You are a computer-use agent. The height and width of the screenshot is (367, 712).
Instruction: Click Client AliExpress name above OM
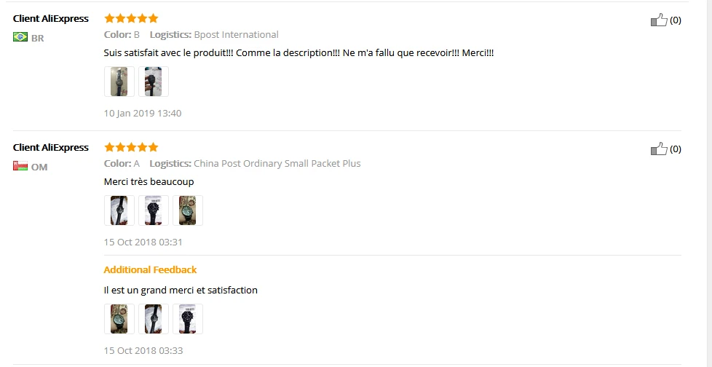pos(51,147)
